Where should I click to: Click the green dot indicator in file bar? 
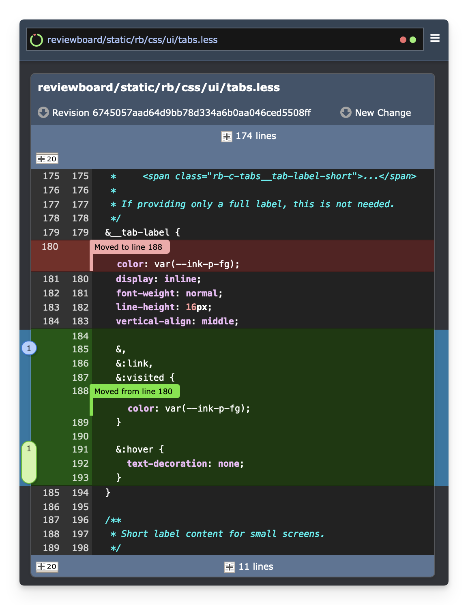click(x=413, y=40)
